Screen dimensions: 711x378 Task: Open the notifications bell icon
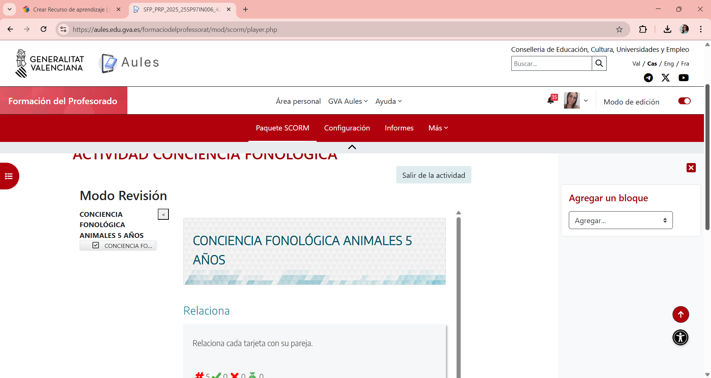click(551, 101)
